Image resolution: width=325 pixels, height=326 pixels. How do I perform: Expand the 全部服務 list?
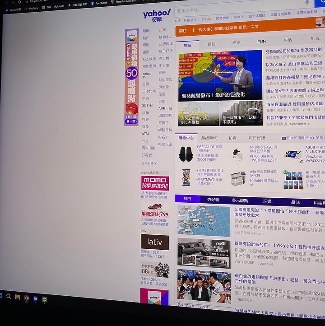click(x=149, y=163)
